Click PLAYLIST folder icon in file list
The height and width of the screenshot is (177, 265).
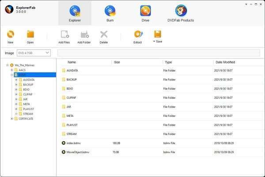click(x=64, y=125)
